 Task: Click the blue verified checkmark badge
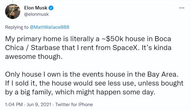(x=51, y=8)
